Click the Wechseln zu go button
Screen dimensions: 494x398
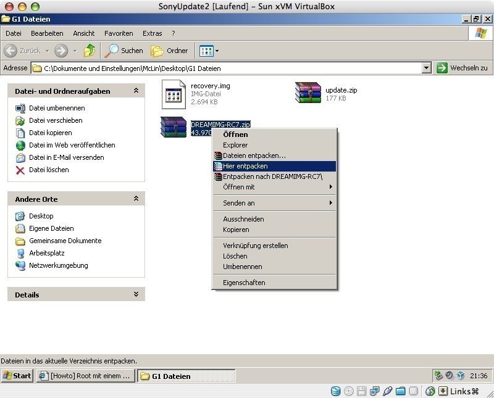(x=462, y=68)
